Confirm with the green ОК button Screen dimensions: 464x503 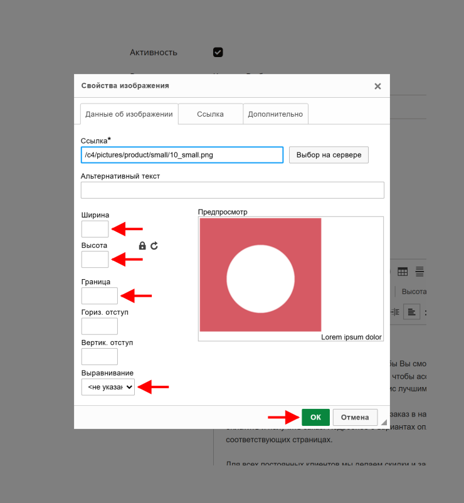315,417
